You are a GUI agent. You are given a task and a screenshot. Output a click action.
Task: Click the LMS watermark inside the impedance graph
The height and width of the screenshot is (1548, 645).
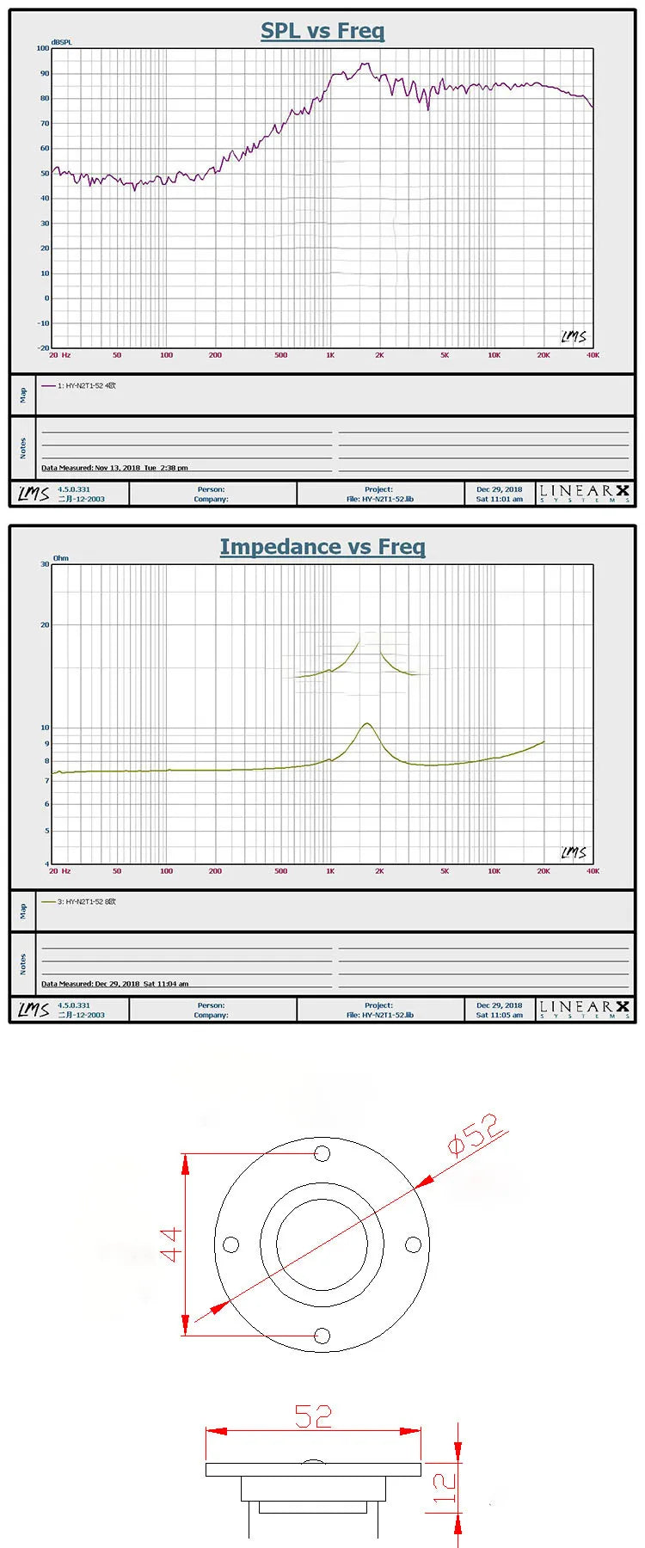point(574,852)
